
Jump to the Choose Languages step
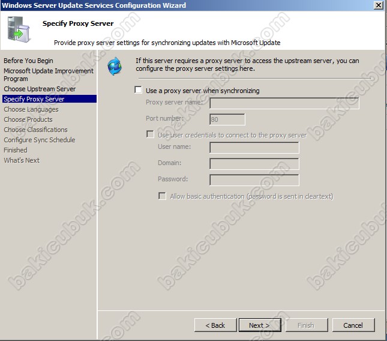(x=31, y=109)
